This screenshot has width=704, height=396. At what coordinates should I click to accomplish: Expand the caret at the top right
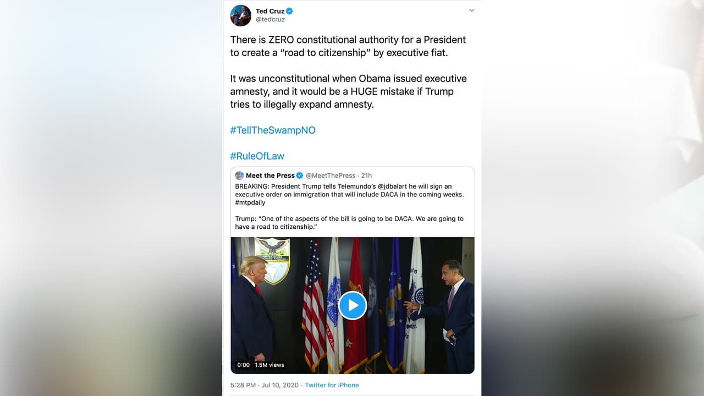click(471, 10)
